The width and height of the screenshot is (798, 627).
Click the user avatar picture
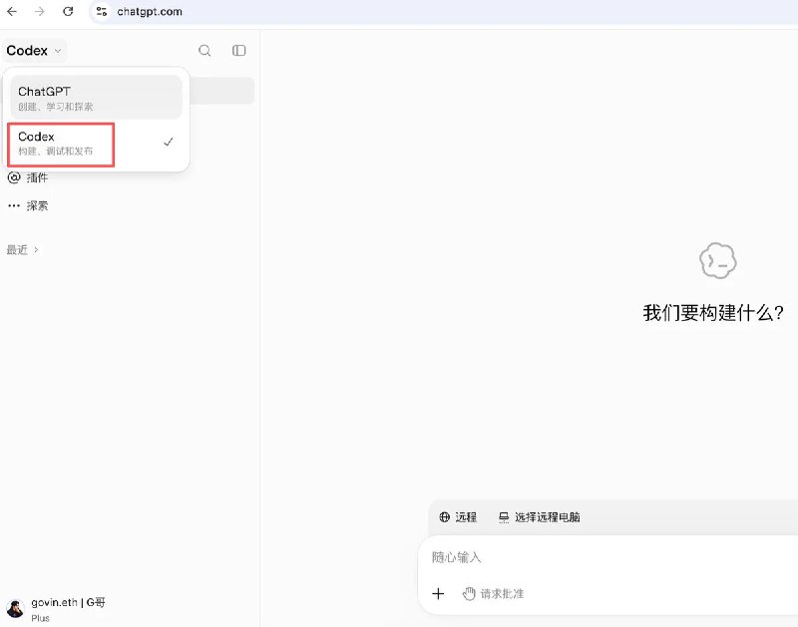(15, 609)
